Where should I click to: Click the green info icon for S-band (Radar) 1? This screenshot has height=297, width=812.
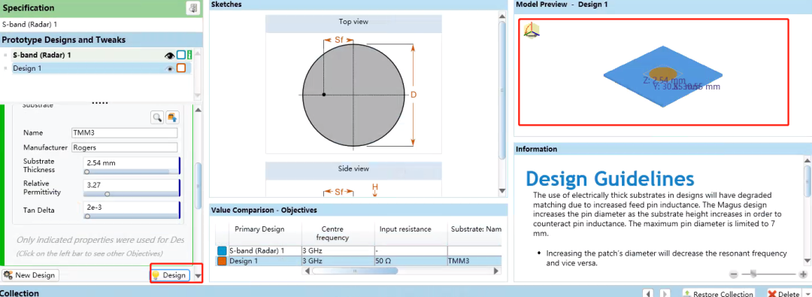click(189, 55)
